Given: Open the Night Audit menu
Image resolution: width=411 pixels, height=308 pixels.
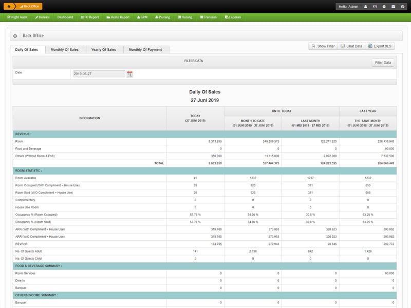Looking at the screenshot, I should point(17,17).
